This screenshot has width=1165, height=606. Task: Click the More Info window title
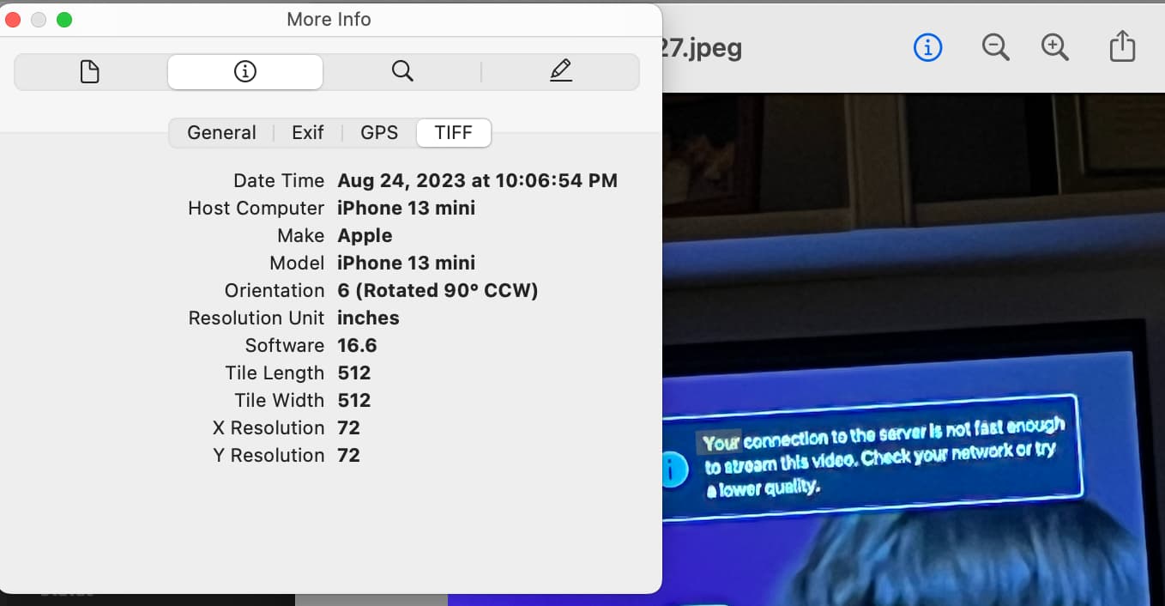point(329,20)
